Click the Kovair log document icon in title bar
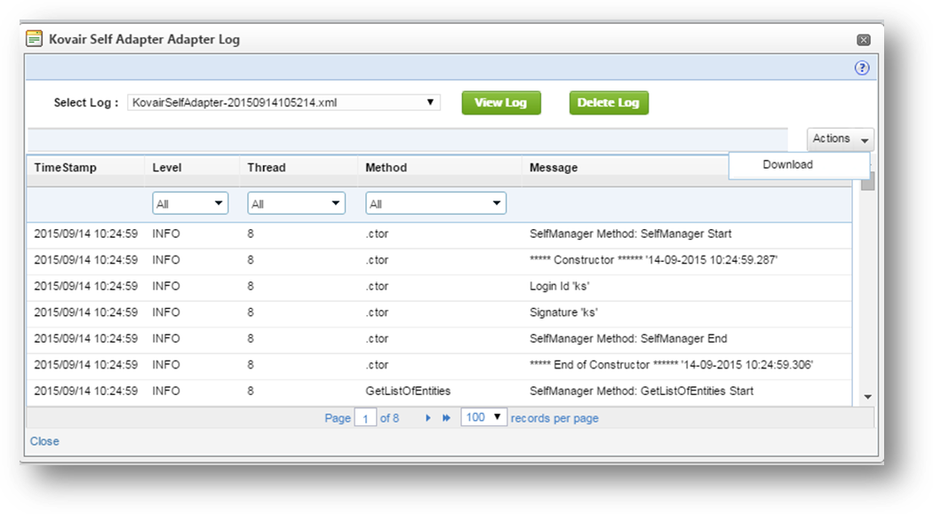933x514 pixels. [36, 39]
